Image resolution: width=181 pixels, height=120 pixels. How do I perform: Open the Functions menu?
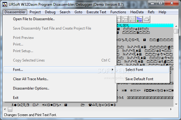[x=118, y=12]
